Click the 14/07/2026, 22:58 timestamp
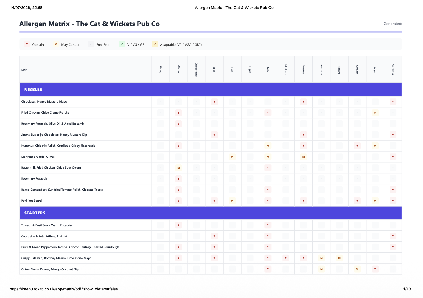Viewport: 423px width, 298px height. click(26, 8)
